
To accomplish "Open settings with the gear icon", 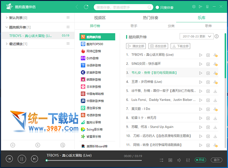I will (194, 7).
